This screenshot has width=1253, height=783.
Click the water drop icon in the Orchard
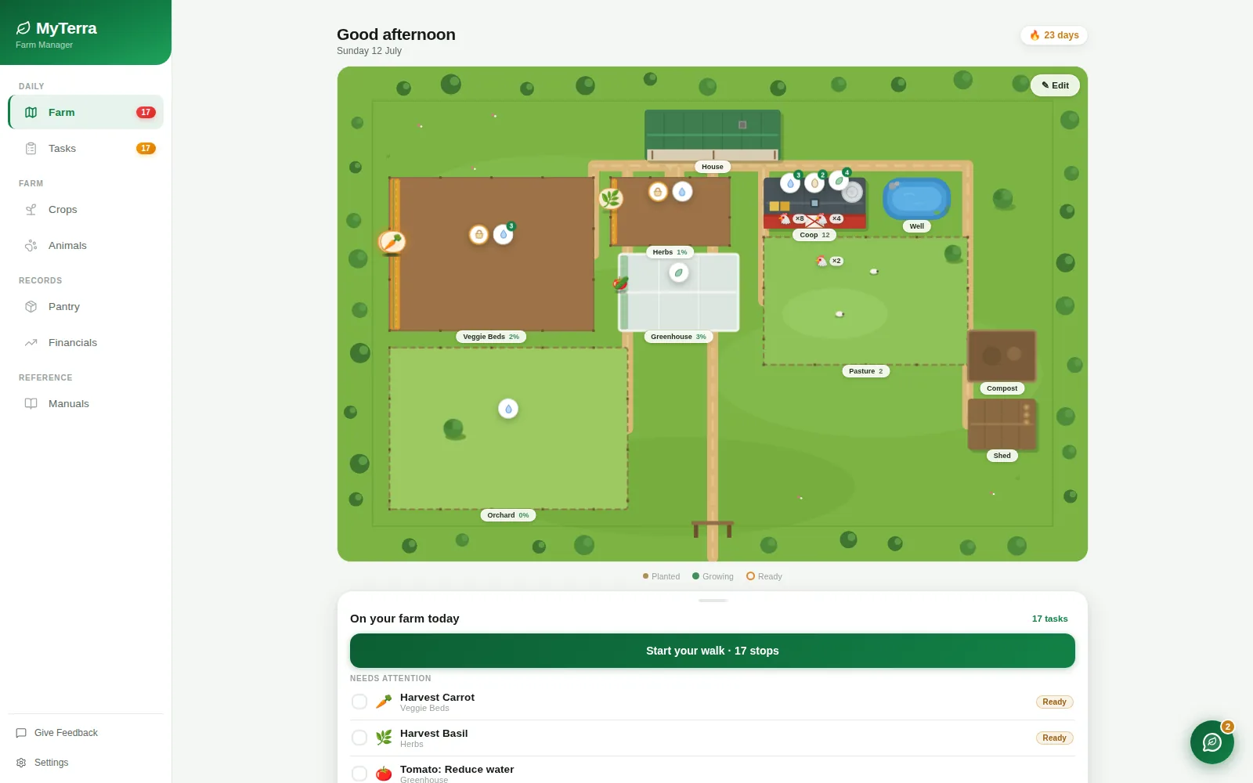click(x=508, y=409)
